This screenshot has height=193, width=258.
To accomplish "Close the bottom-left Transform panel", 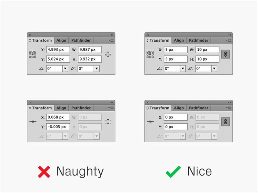I will tap(30, 103).
